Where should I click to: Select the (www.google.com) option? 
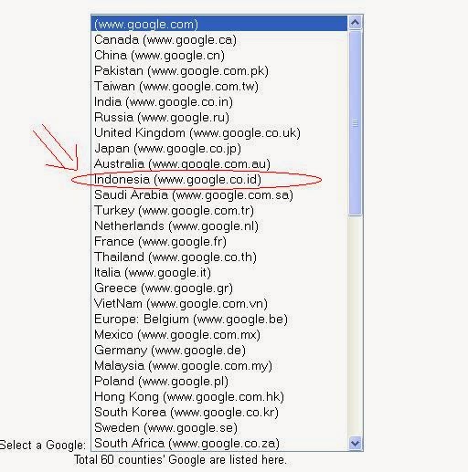point(219,24)
